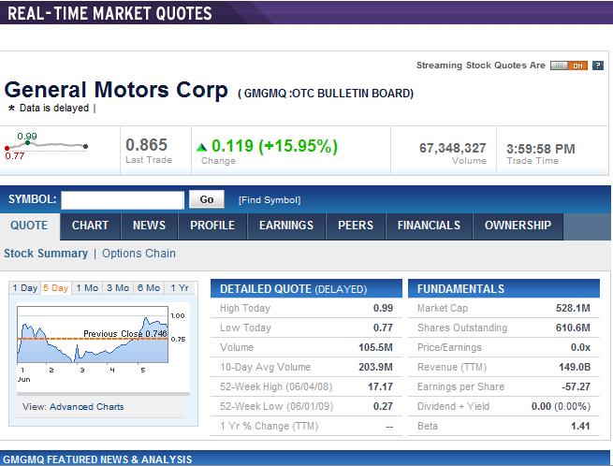
Task: Switch to the EARNINGS tab
Action: click(x=286, y=226)
